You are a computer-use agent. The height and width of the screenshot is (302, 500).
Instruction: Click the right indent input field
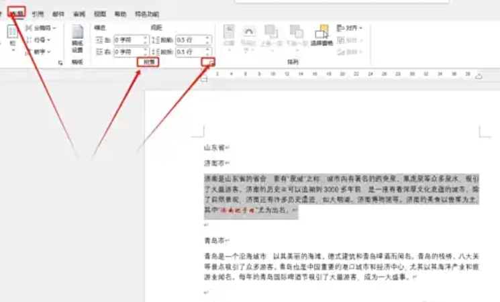point(128,52)
